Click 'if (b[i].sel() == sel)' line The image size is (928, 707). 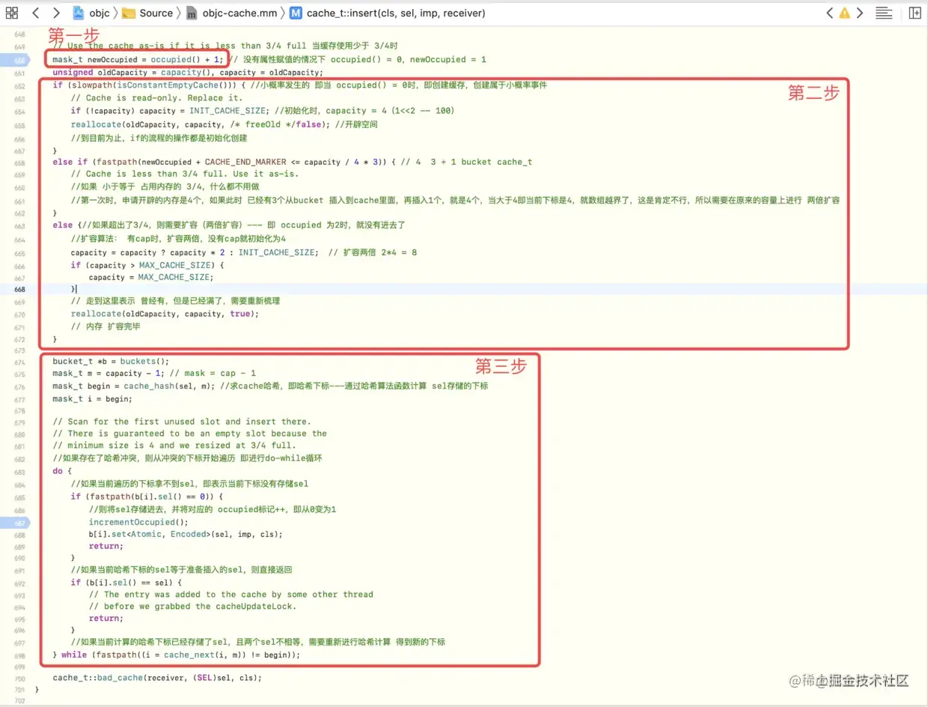126,582
